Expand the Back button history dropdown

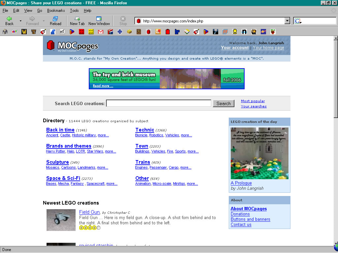pos(20,21)
